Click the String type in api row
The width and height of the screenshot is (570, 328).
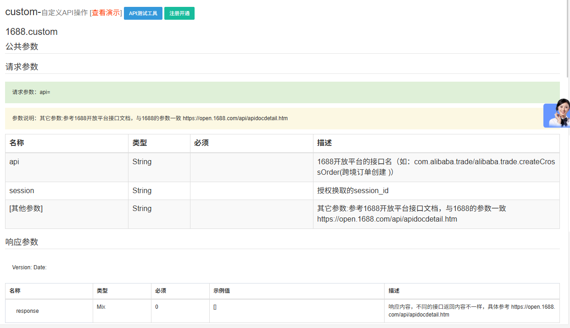(x=142, y=161)
